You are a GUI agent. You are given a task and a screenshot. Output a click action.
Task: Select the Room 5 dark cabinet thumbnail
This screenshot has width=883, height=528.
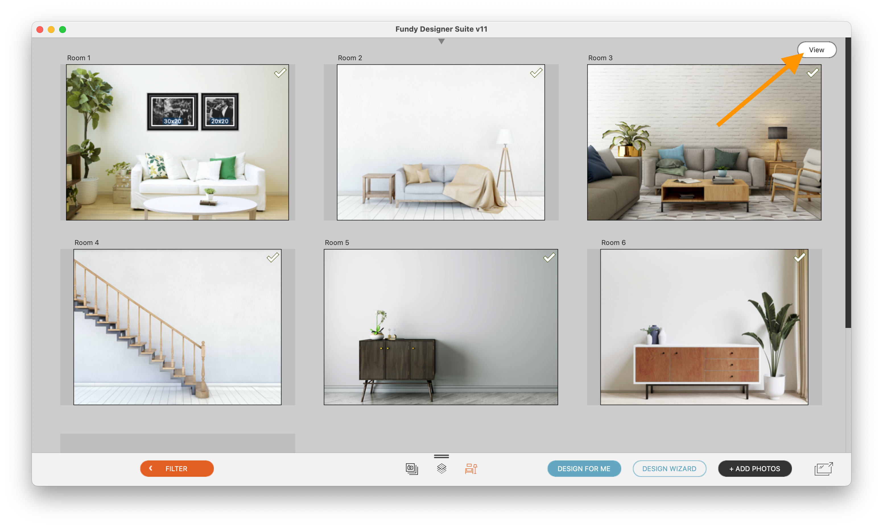pos(441,327)
